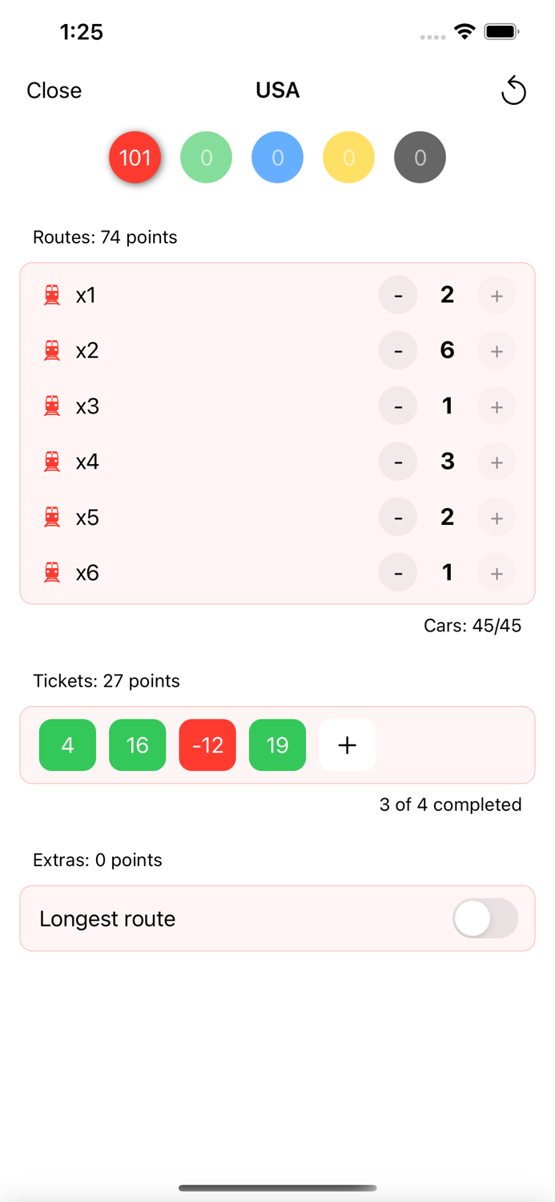
Task: Select the train icon on the x5 row
Action: (x=52, y=517)
